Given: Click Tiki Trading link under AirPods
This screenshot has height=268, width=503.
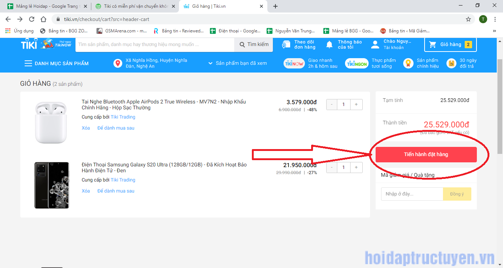Looking at the screenshot, I should (x=123, y=117).
